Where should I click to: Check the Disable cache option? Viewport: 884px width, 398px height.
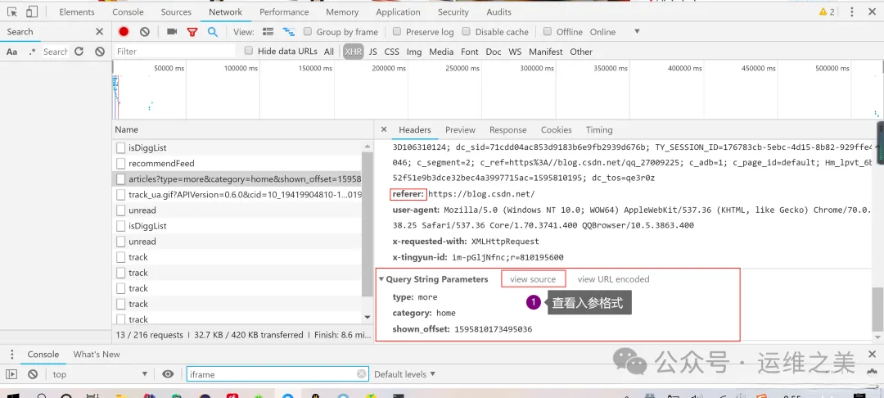point(467,32)
